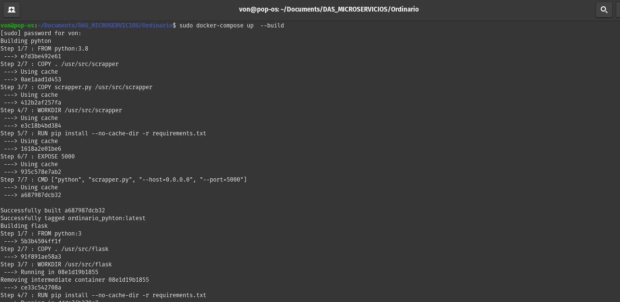
Task: Select 'Step 7/7 : CMD' python scrapper.py line
Action: click(x=123, y=180)
